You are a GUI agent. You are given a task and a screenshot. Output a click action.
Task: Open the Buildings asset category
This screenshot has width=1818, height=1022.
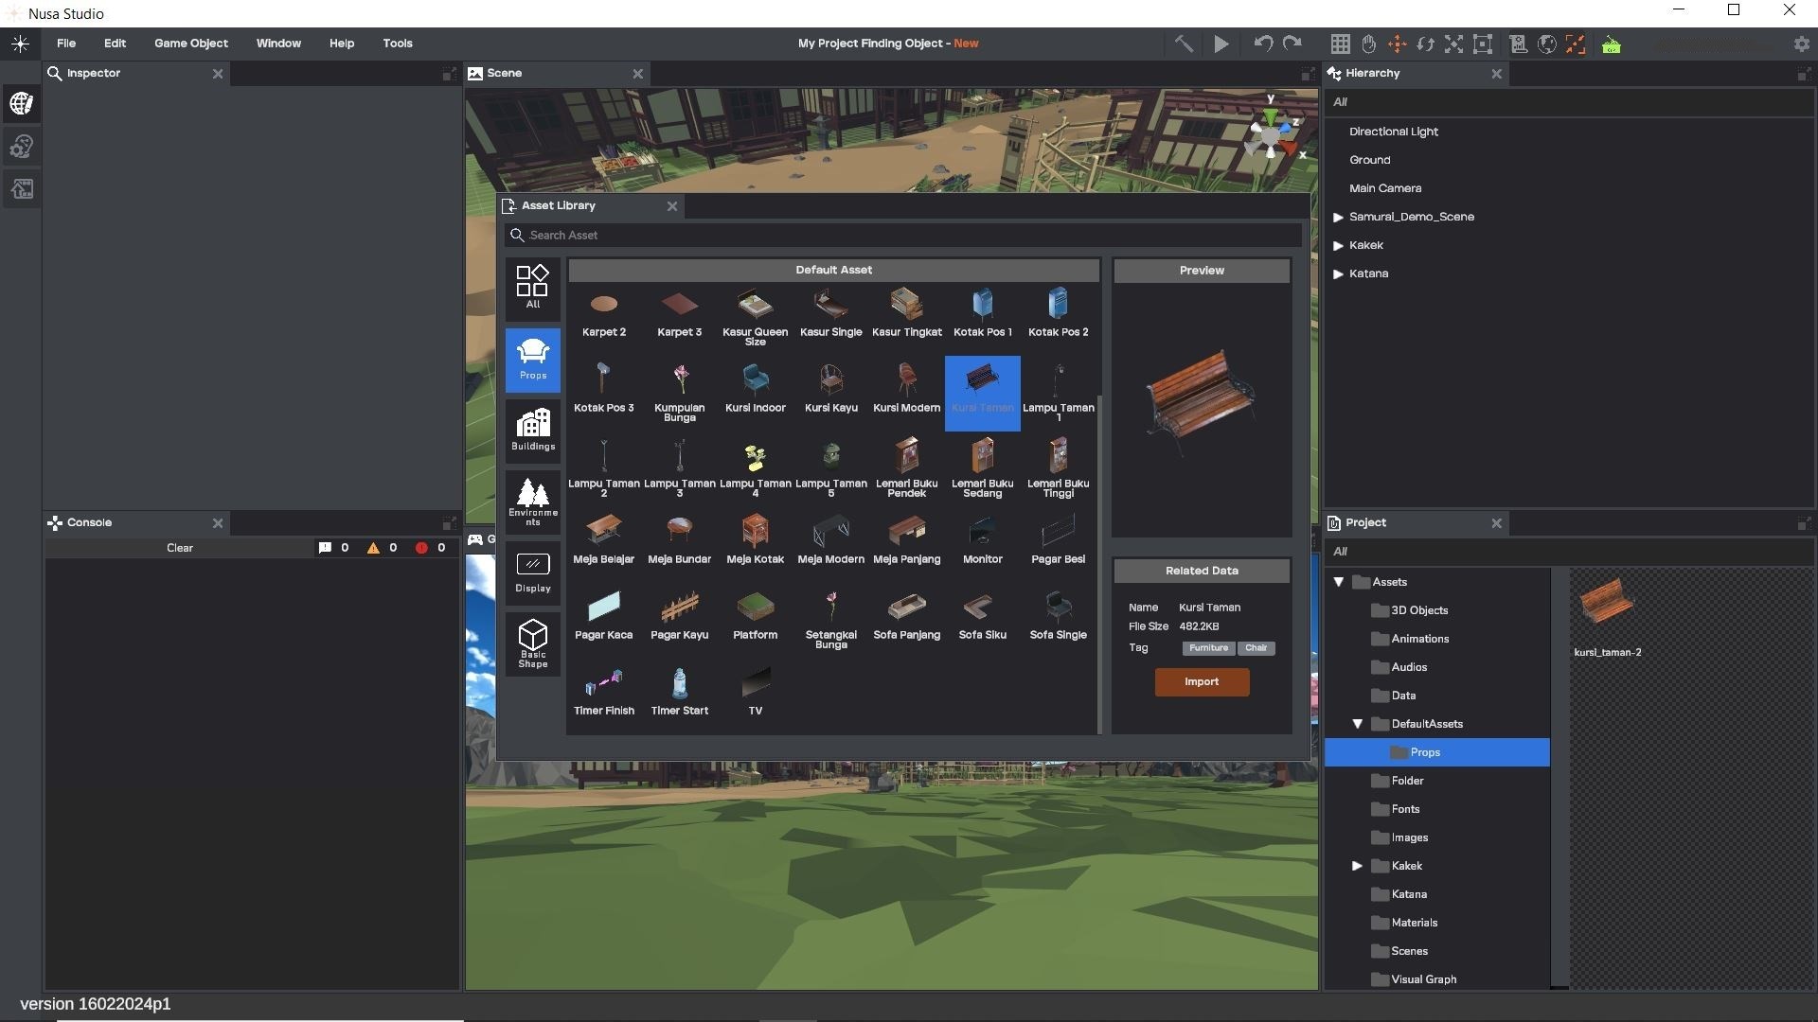[x=533, y=428]
